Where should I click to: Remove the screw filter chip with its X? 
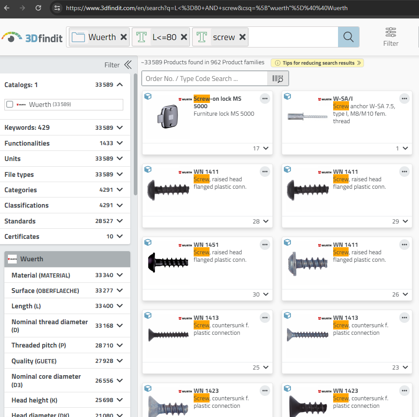pyautogui.click(x=242, y=37)
